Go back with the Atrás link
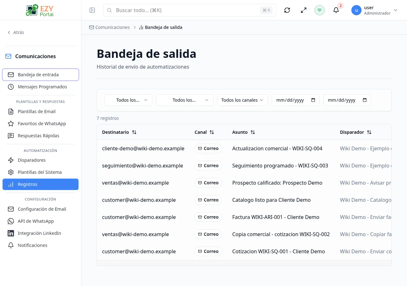 tap(16, 32)
